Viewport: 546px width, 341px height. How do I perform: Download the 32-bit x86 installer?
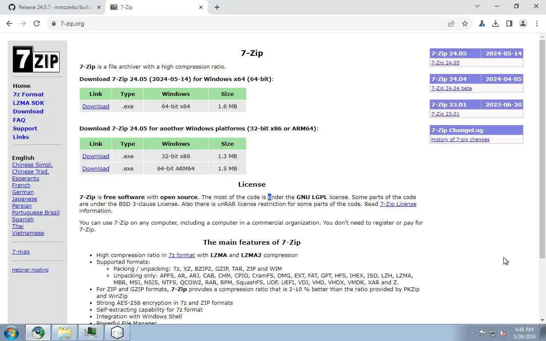[96, 156]
